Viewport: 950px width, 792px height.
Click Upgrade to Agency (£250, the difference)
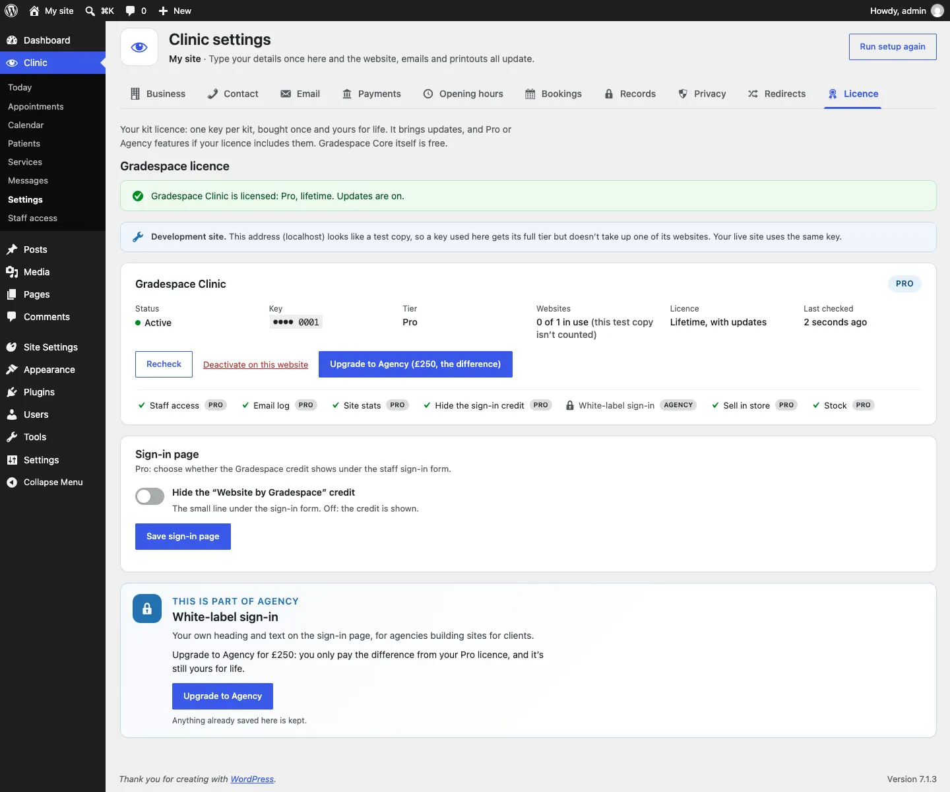[416, 364]
